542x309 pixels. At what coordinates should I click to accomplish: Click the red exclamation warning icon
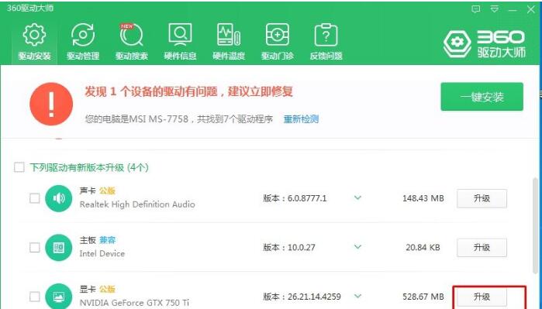tap(51, 104)
